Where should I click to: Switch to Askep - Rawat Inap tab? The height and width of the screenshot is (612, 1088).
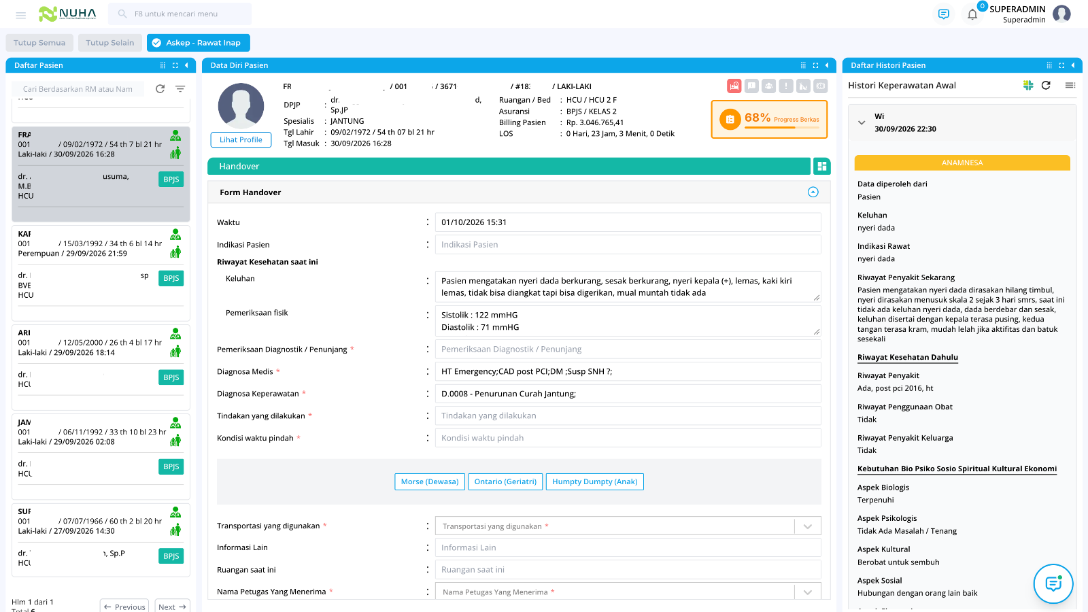coord(199,43)
